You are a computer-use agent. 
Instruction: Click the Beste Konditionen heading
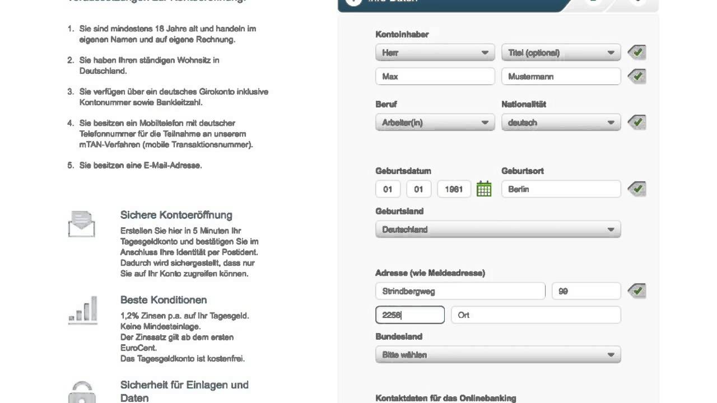coord(164,300)
